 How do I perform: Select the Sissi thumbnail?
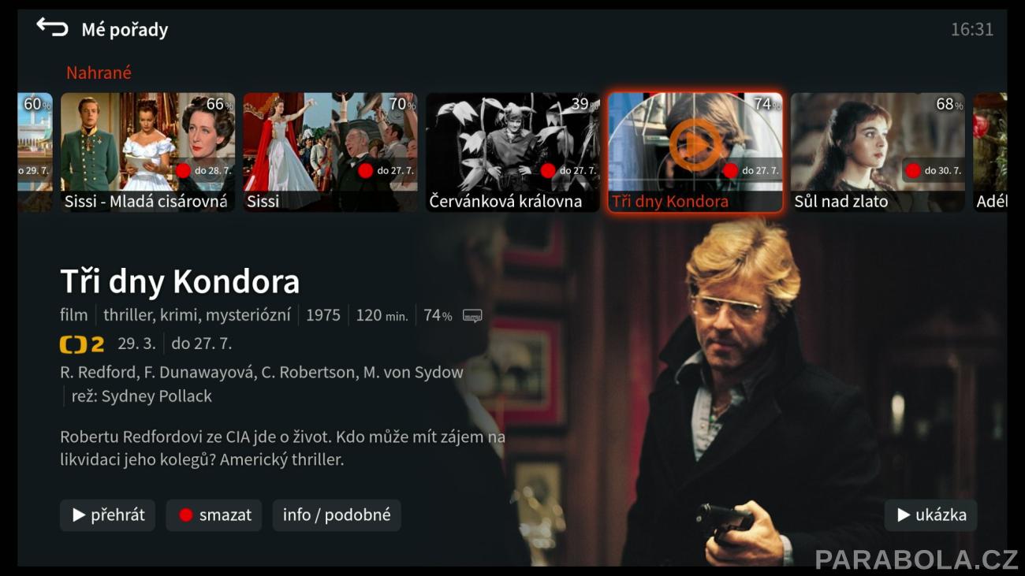click(x=330, y=152)
